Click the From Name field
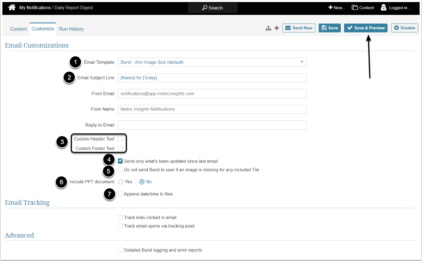The height and width of the screenshot is (261, 422). [x=212, y=109]
